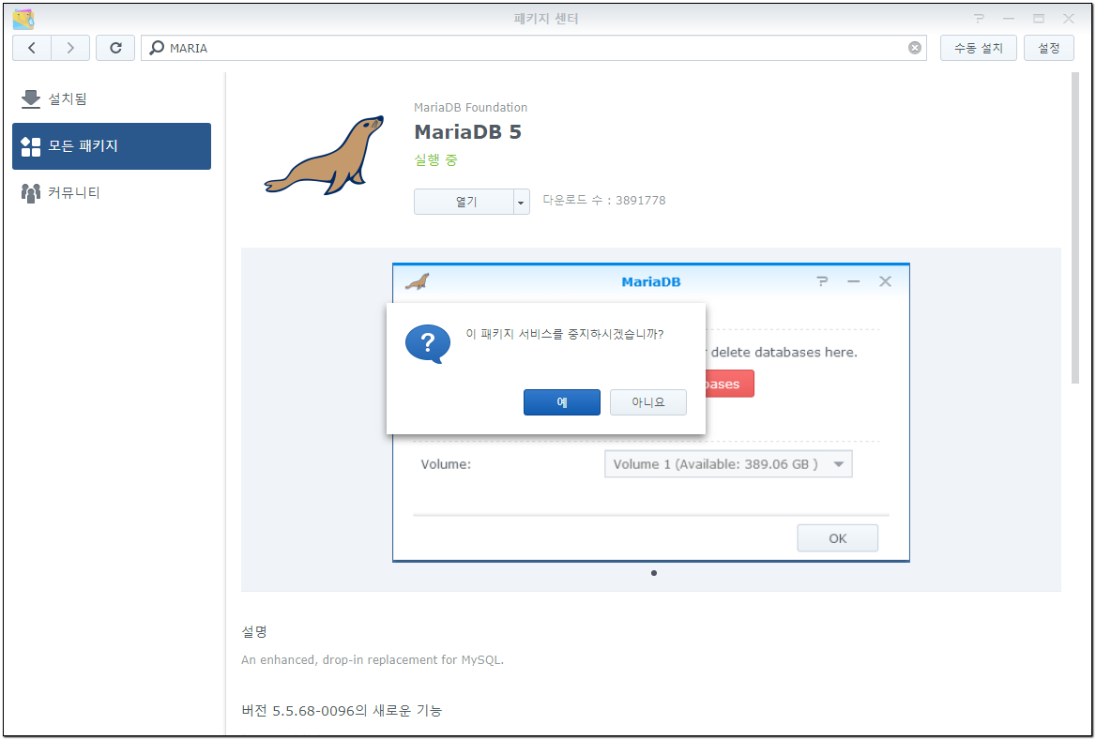
Task: Click the stop-service question text
Action: pos(565,334)
